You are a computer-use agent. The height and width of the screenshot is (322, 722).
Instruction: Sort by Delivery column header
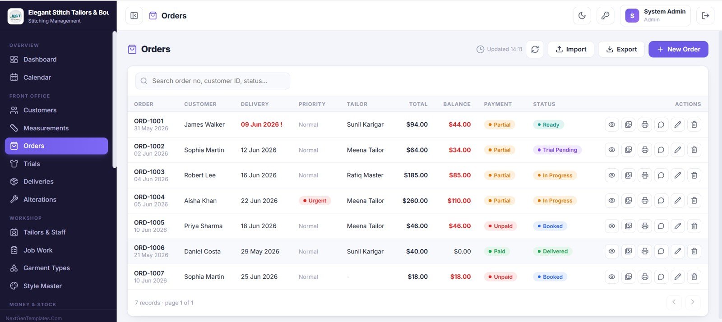click(255, 104)
